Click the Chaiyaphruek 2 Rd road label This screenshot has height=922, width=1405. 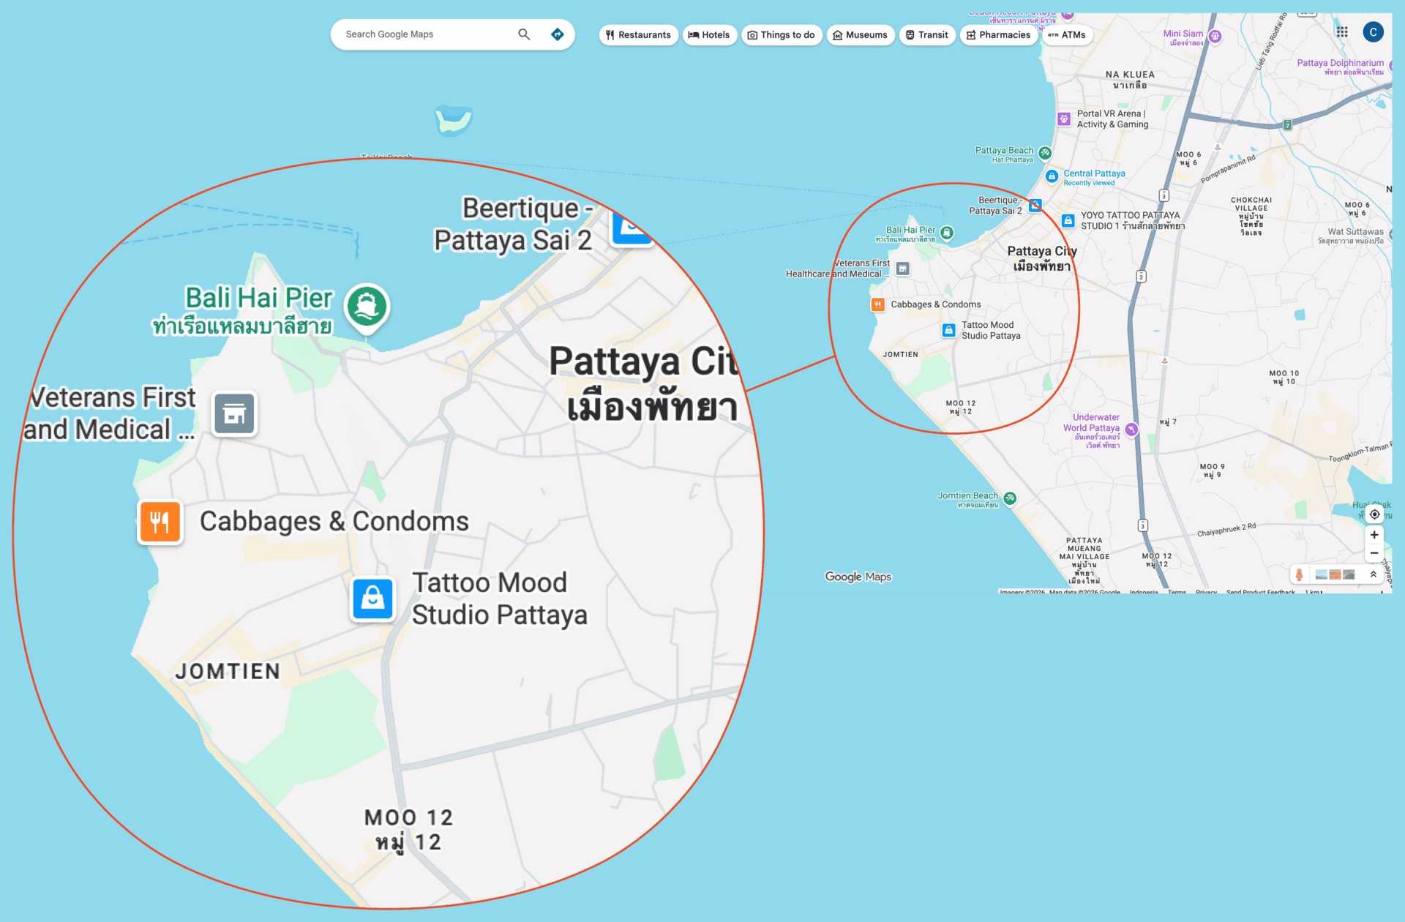point(1226,530)
